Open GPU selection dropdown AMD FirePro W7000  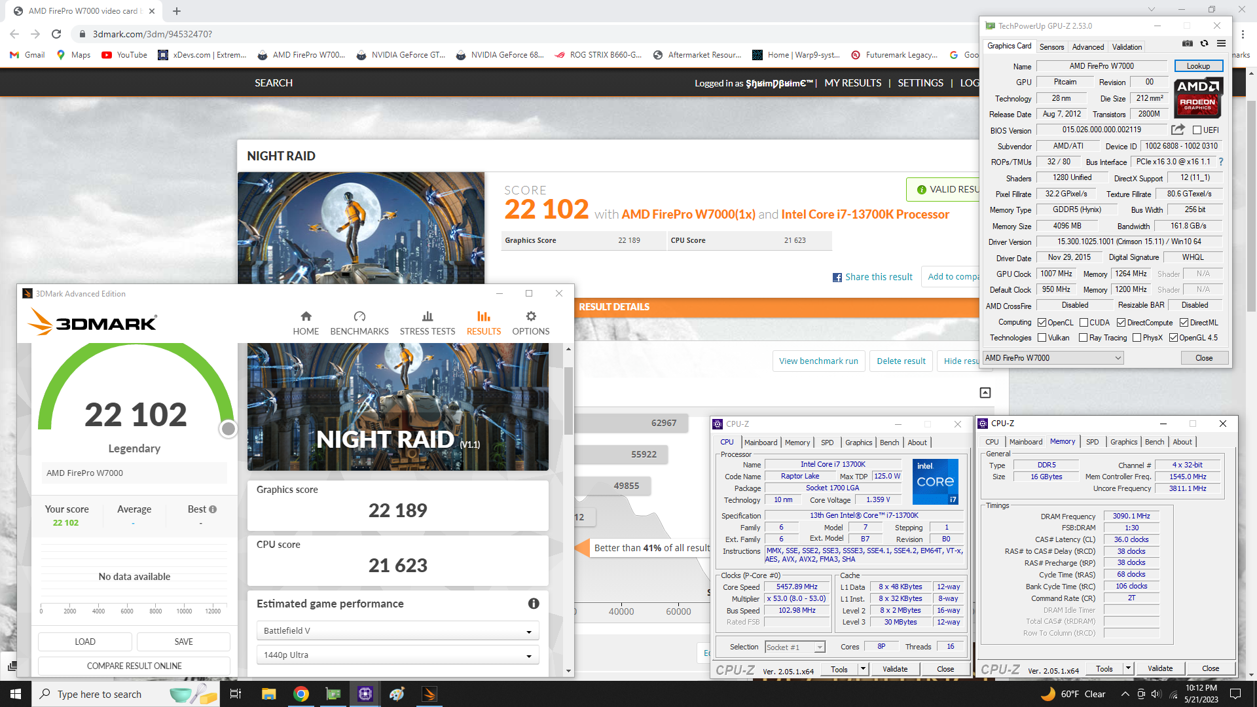[1053, 358]
